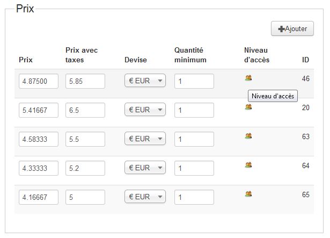This screenshot has width=330, height=238.
Task: Click access level icon for ID 64
Action: pos(248,165)
